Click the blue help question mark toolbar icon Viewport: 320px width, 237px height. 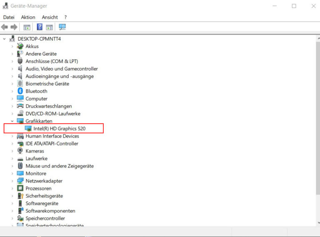pos(40,27)
